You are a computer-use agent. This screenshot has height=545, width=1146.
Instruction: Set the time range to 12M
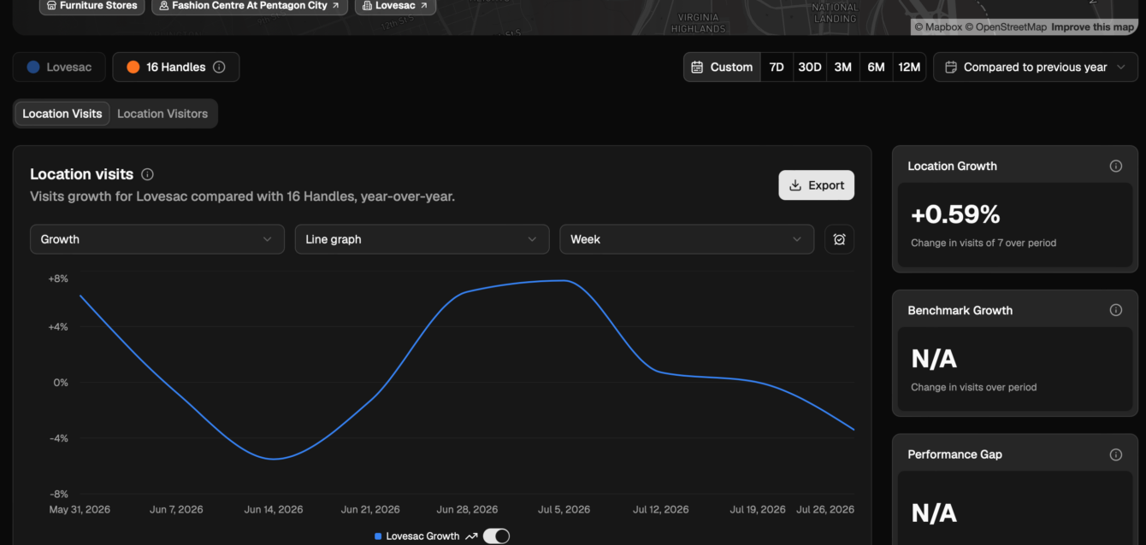[909, 67]
